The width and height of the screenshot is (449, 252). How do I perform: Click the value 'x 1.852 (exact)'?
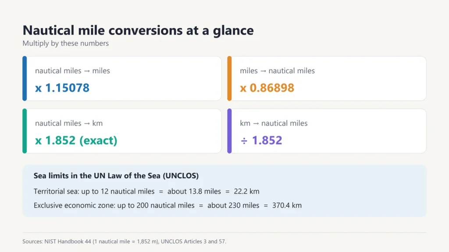[76, 140]
